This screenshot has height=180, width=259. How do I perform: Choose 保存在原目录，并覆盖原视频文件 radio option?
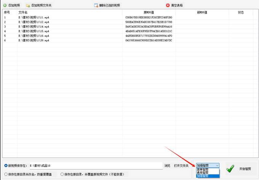(62, 174)
